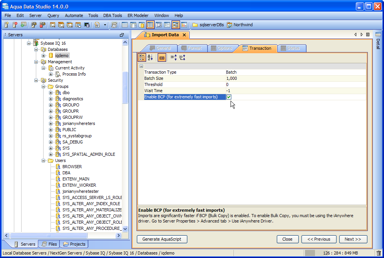Screen dimensions: 384x258
Task: Open the first Query Analyzer magnifier icon
Action: (52, 25)
